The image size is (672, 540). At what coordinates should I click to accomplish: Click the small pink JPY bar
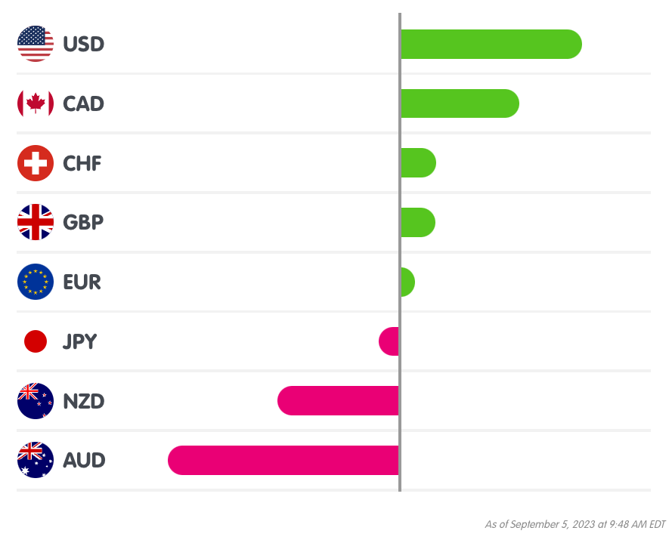pos(389,341)
